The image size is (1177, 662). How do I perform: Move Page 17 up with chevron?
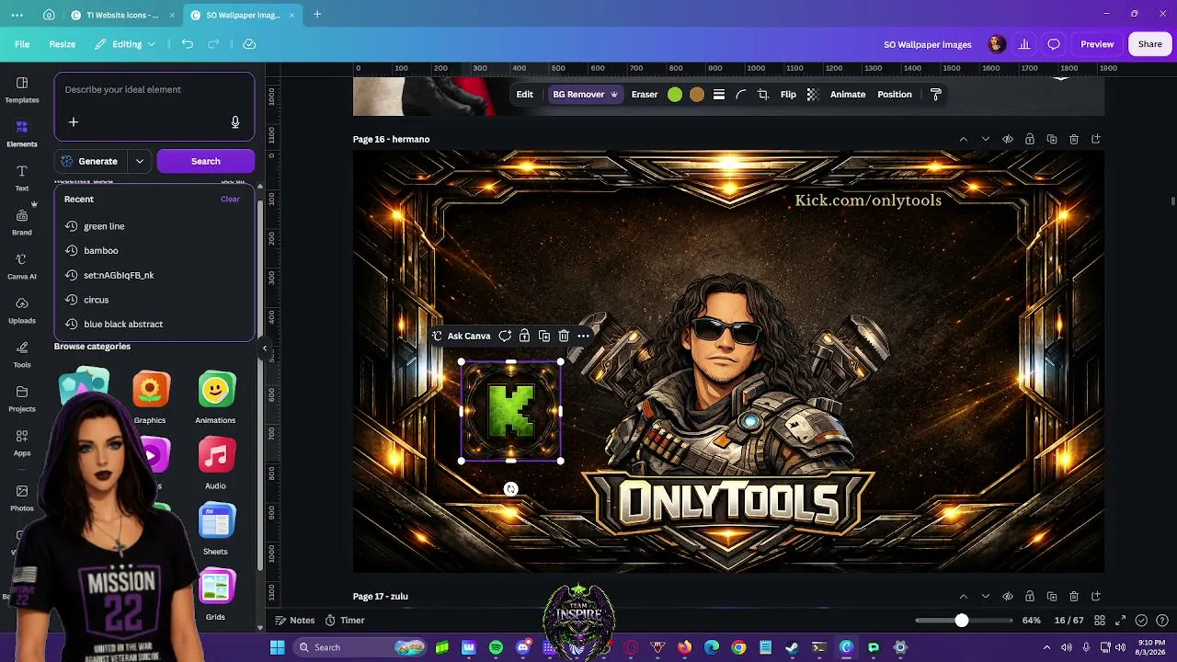[964, 597]
